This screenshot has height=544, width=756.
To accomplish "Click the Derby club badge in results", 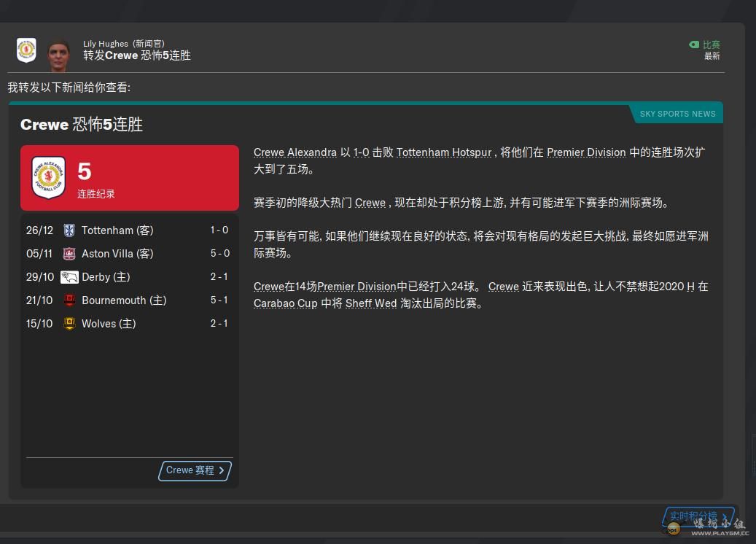I will (x=69, y=277).
